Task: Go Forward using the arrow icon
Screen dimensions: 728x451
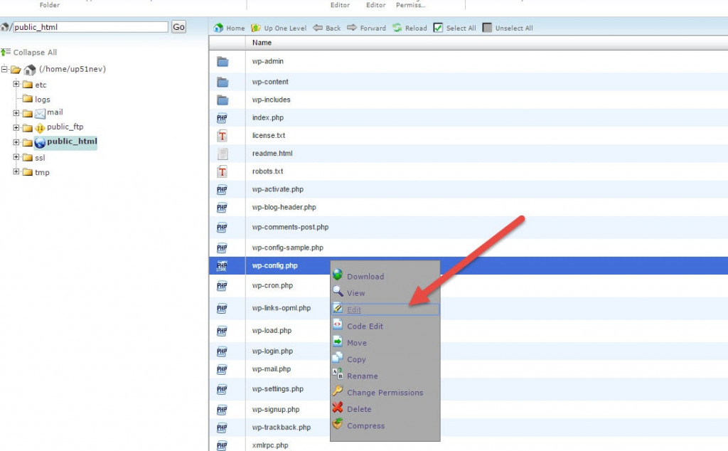Action: 352,28
